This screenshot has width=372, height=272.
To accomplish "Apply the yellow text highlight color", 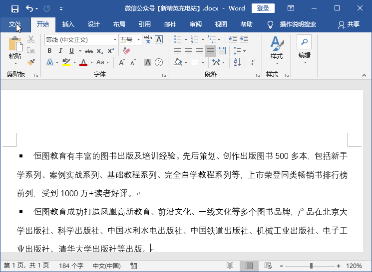I will [66, 62].
